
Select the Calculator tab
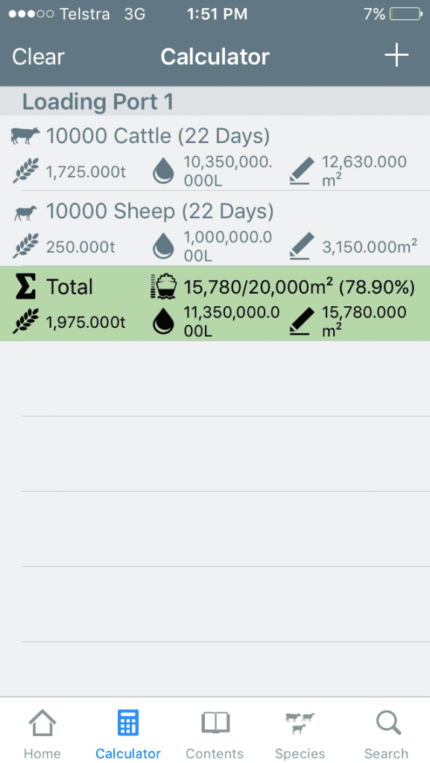click(x=128, y=734)
